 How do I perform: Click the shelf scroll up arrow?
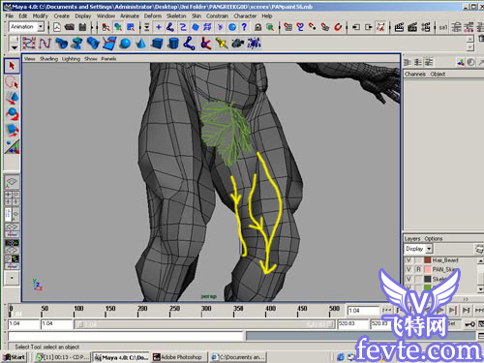pyautogui.click(x=470, y=39)
